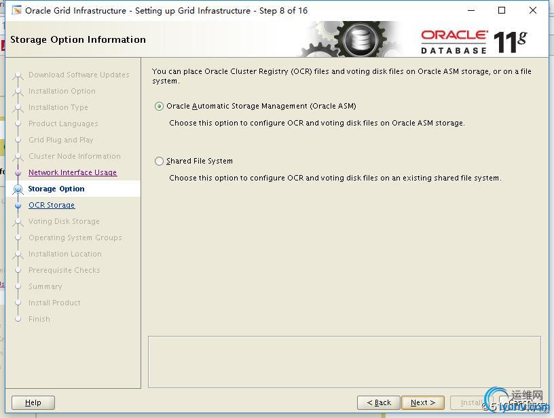The height and width of the screenshot is (418, 554).
Task: Open the Network Interface Usage step link
Action: pyautogui.click(x=73, y=172)
